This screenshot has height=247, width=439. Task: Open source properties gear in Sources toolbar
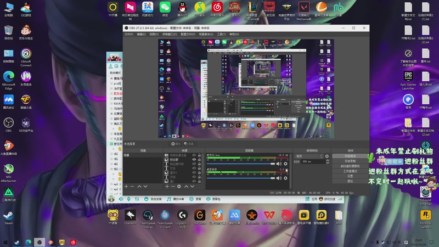[179, 187]
